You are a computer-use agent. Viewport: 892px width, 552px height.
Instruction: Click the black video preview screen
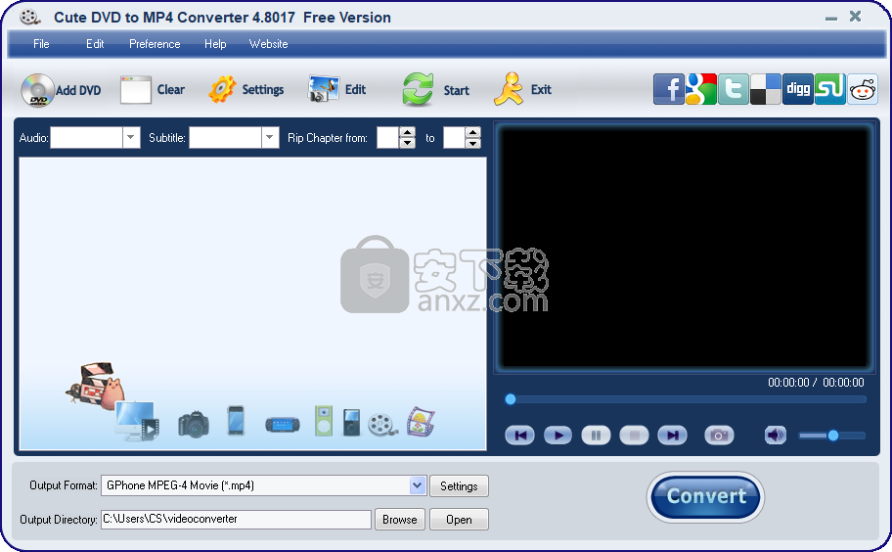[x=685, y=247]
